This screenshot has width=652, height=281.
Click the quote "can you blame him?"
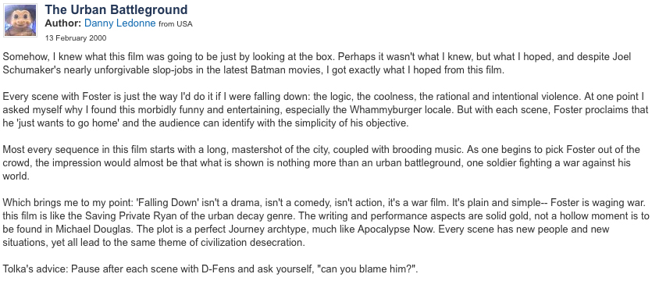(367, 269)
